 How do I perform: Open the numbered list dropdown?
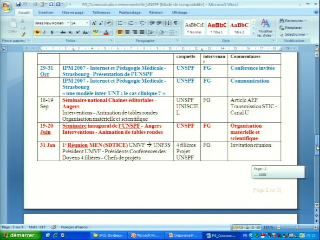136,23
